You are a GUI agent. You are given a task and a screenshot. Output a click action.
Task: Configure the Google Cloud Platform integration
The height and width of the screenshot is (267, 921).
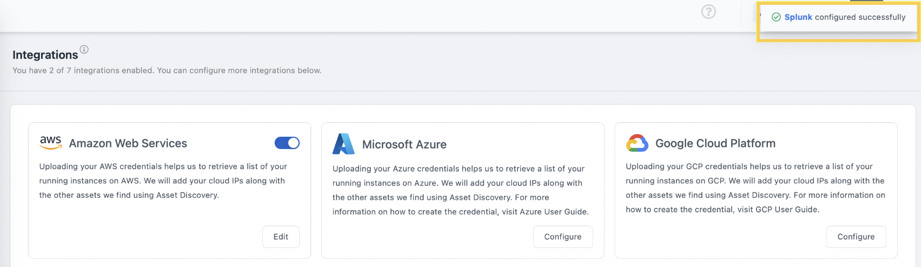[x=856, y=236]
